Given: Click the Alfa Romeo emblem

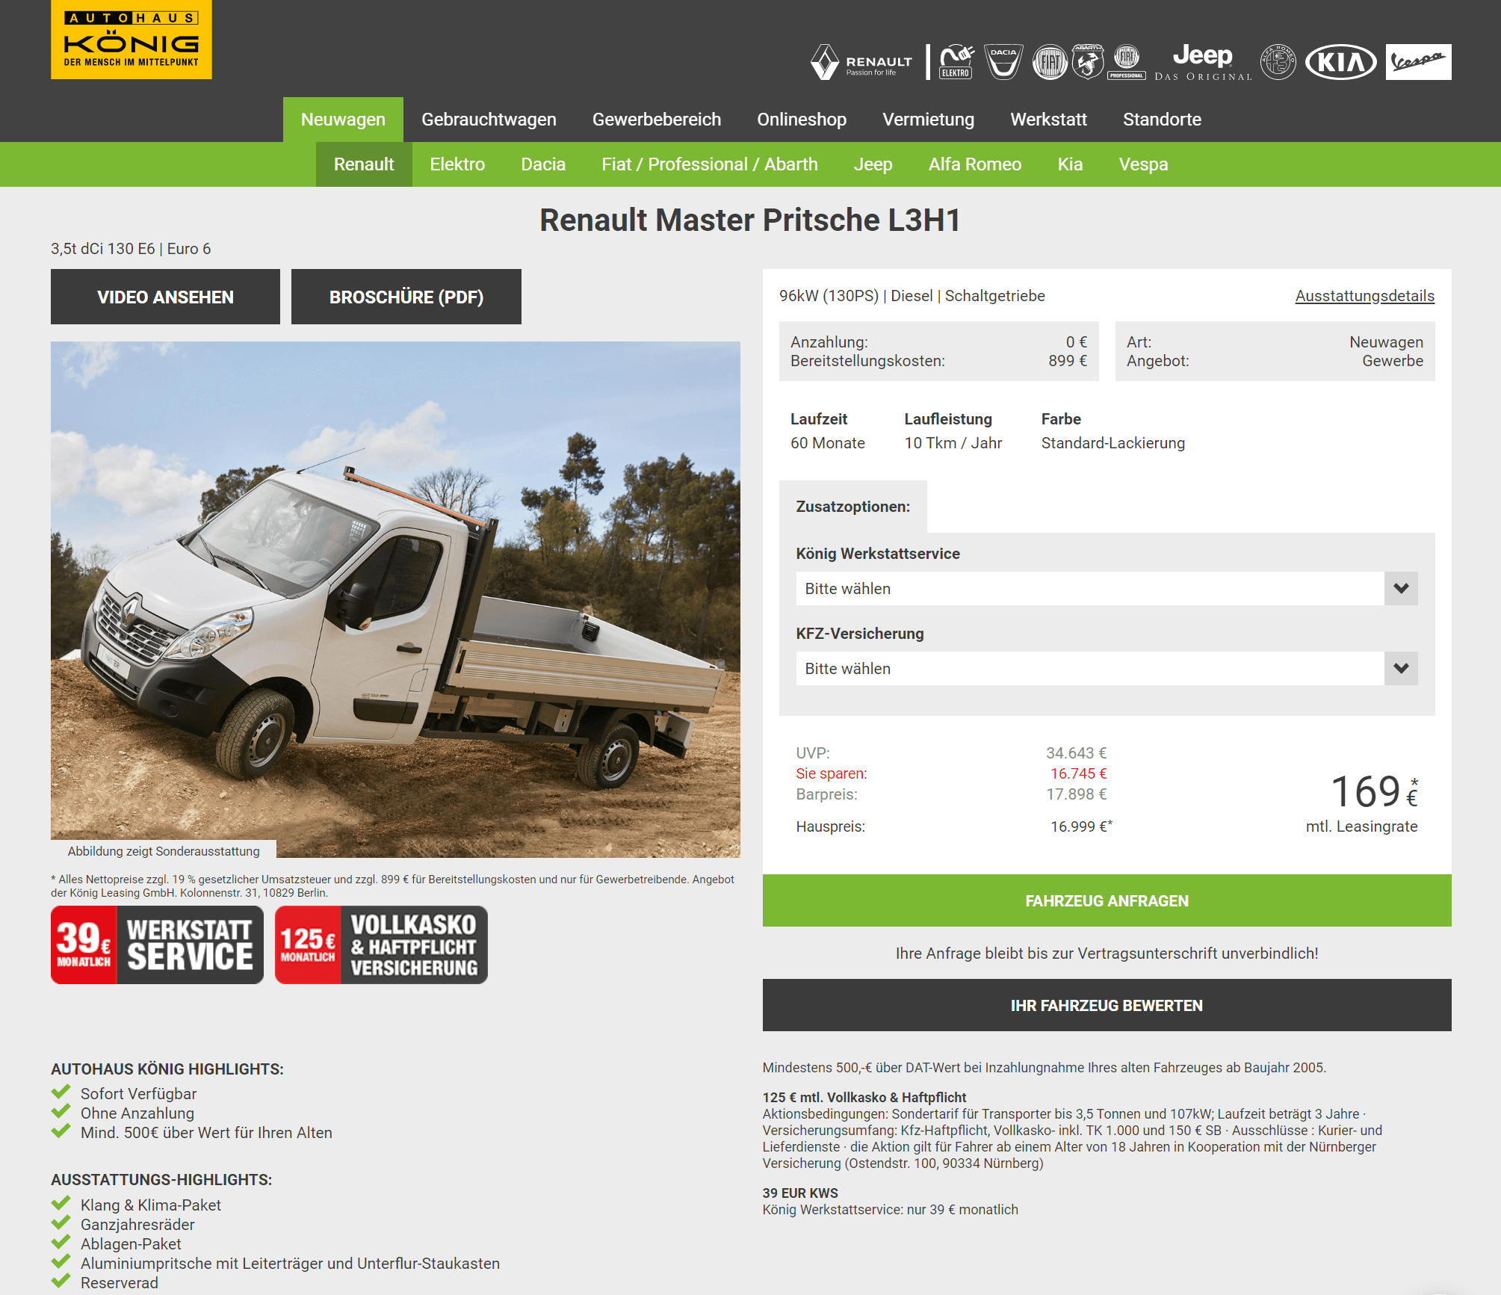Looking at the screenshot, I should (x=1278, y=62).
